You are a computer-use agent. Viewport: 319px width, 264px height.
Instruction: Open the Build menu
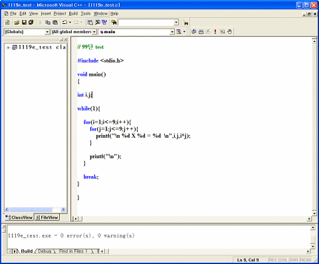tap(73, 14)
